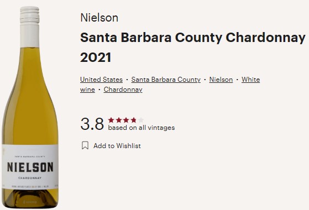The height and width of the screenshot is (210, 309).
Task: Select the second red rating star
Action: (x=119, y=120)
